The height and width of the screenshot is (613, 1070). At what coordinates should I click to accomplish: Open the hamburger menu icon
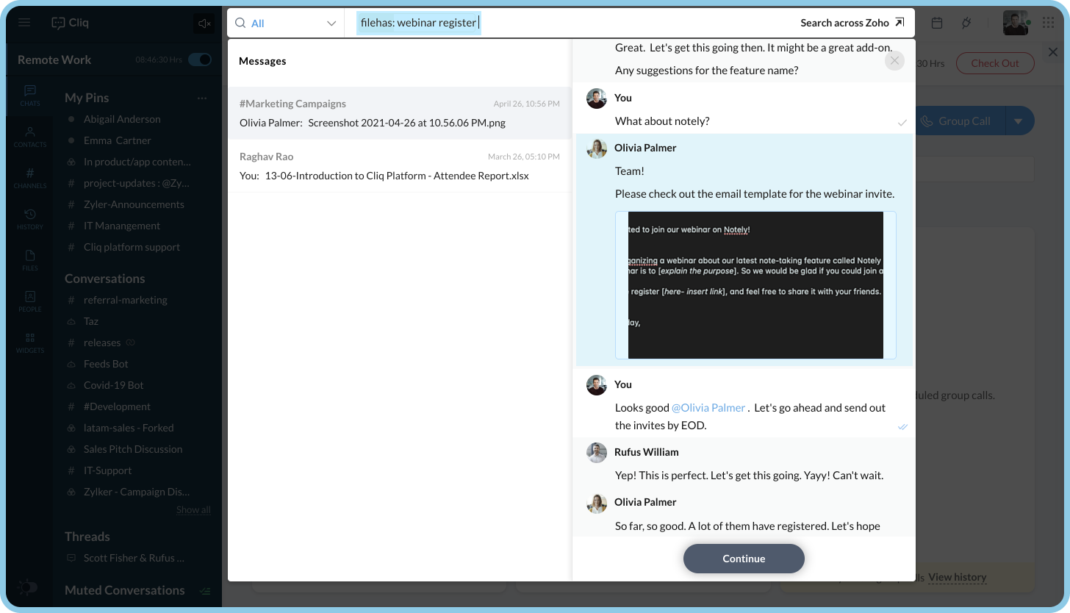pyautogui.click(x=24, y=23)
